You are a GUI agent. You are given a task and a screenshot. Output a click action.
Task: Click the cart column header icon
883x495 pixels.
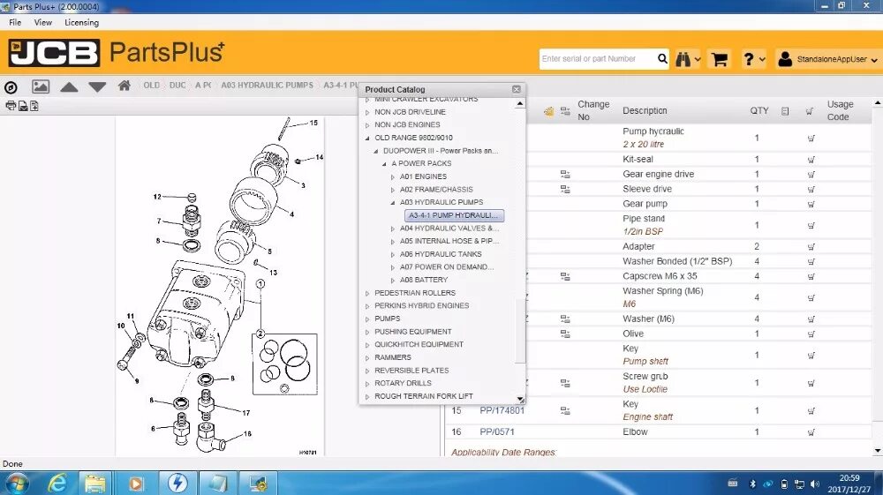809,111
